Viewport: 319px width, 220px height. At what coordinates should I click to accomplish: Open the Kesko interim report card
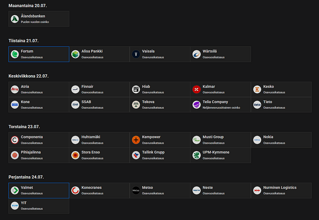click(281, 89)
